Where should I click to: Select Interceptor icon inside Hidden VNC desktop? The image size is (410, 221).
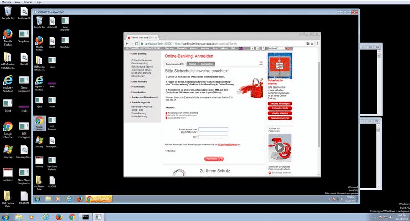(x=52, y=142)
